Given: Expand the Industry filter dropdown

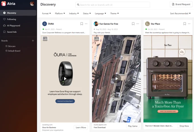Looking at the screenshot, I should click(x=74, y=13).
